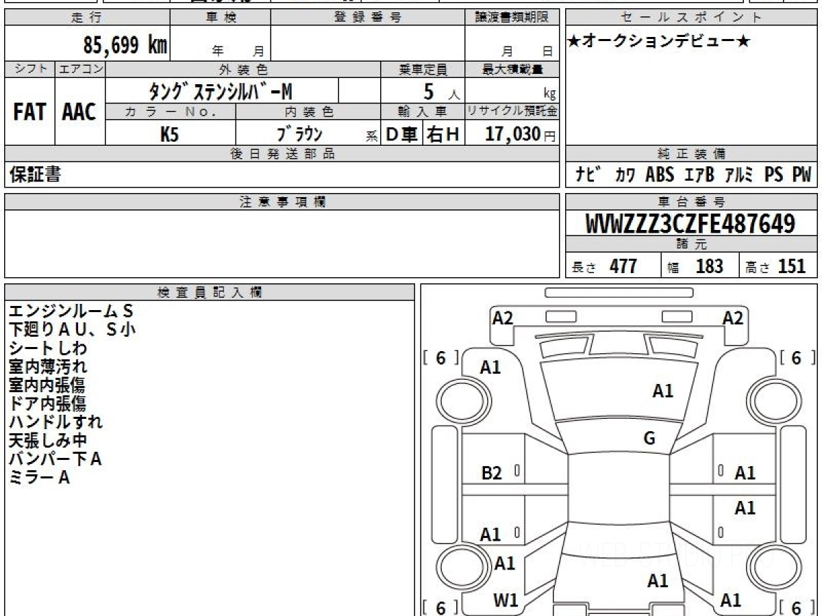
Task: Click the リサイクル預託金 header
Action: [512, 111]
